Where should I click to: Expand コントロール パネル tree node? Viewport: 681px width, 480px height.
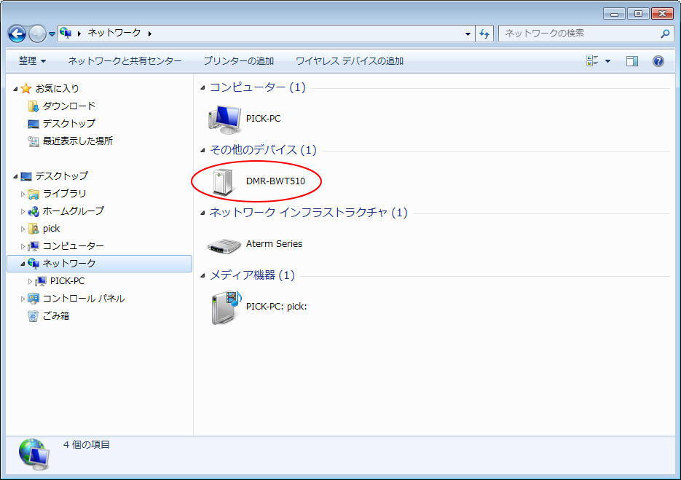pos(23,299)
